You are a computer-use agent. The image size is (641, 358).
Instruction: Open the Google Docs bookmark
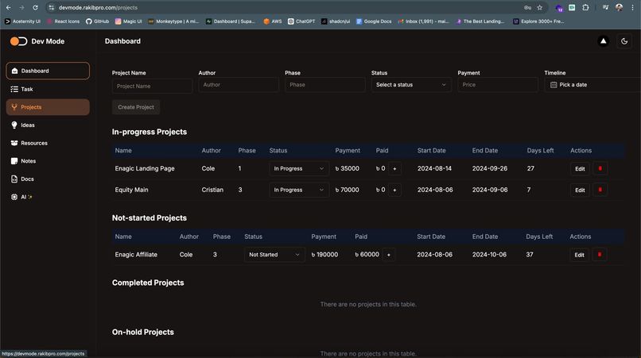(374, 21)
